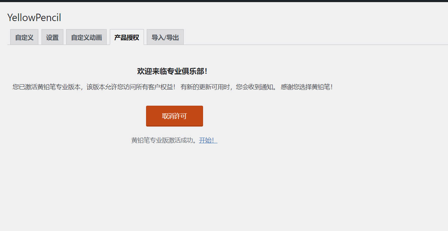Viewport: 448px width, 231px height.
Task: Open the 设置 tab
Action: tap(52, 37)
